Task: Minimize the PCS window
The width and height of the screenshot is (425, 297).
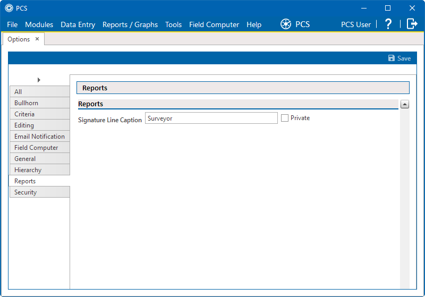Action: [x=364, y=8]
